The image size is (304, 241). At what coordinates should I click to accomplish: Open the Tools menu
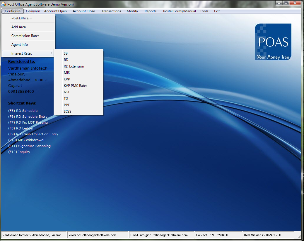tap(204, 11)
